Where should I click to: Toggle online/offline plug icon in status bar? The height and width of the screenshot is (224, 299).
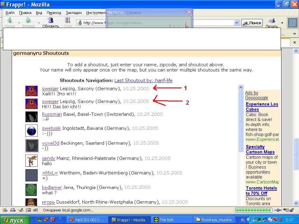(x=278, y=210)
